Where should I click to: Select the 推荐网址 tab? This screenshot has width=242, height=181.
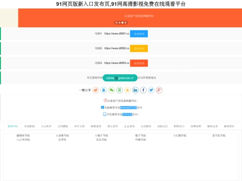point(13,126)
